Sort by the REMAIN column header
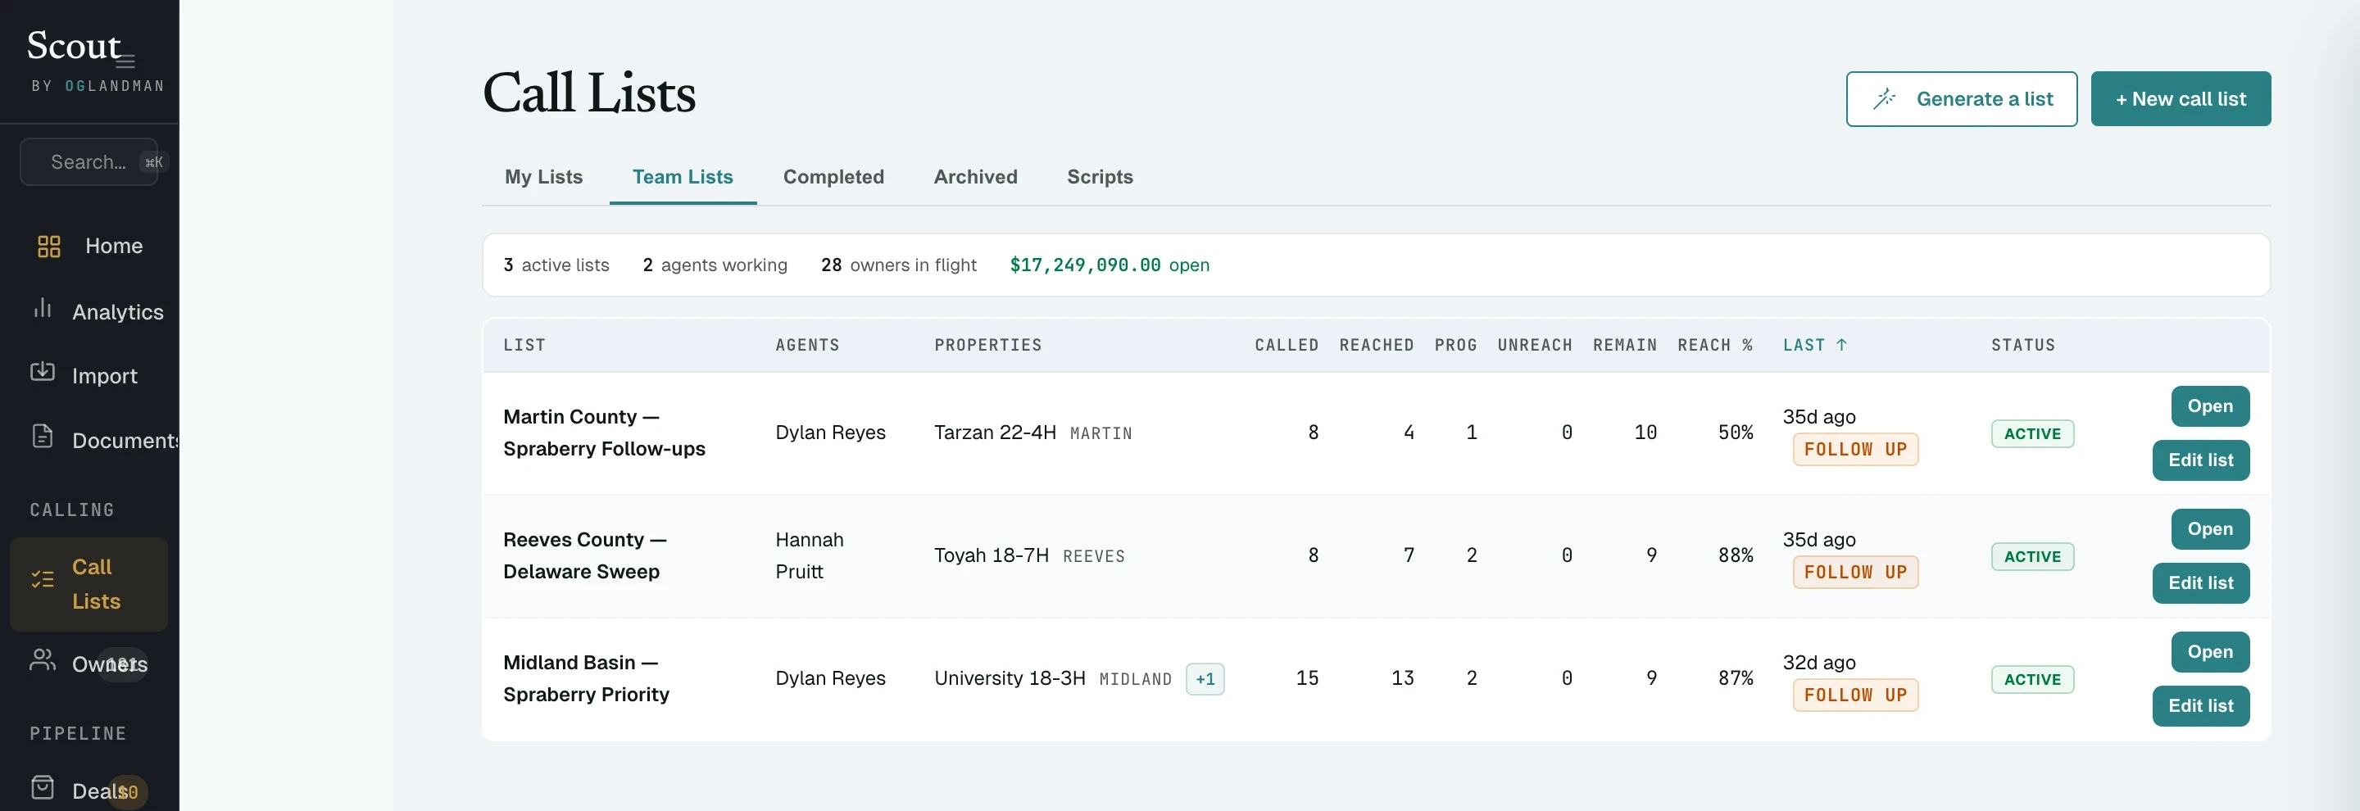 click(1624, 345)
